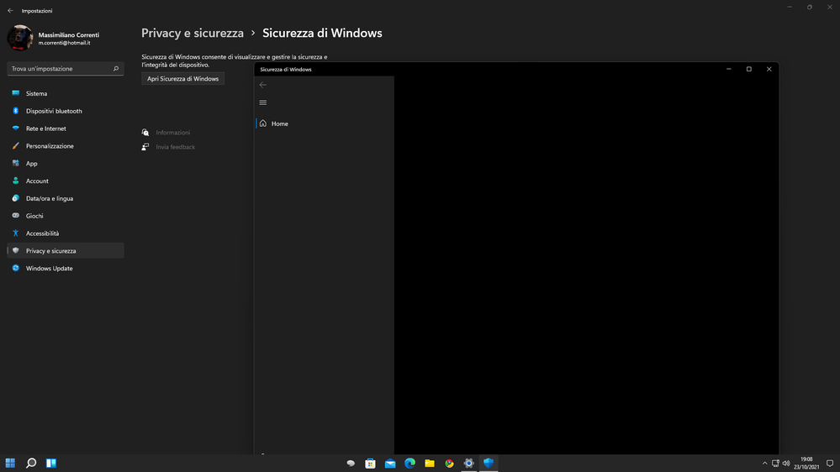Launch Microsoft Edge from taskbar
This screenshot has height=472, width=840.
tap(409, 463)
